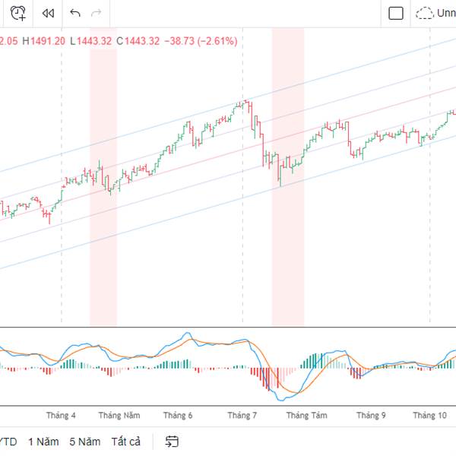Open the go-to-date calendar icon
The height and width of the screenshot is (456, 456).
click(172, 442)
